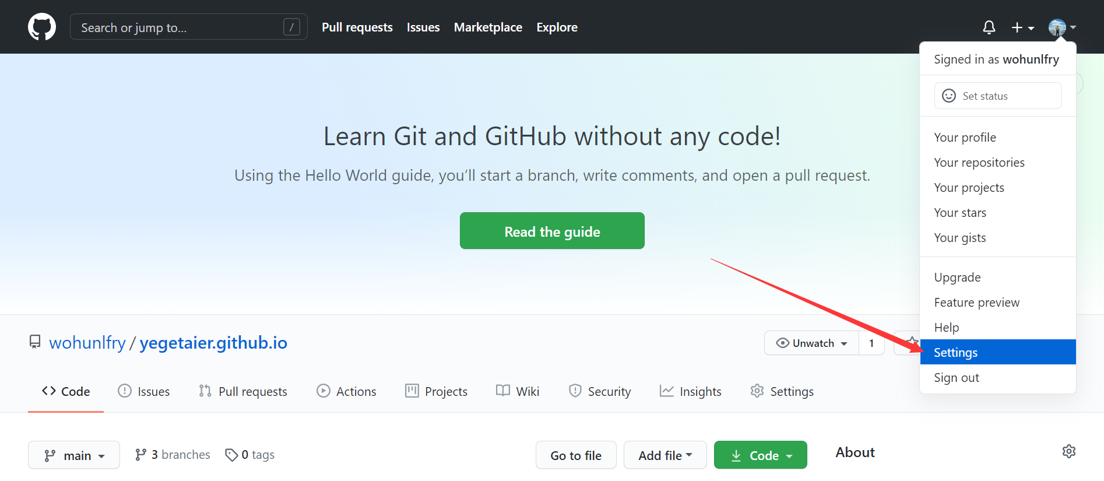This screenshot has width=1104, height=481.
Task: Click the About section gear icon
Action: tap(1069, 452)
